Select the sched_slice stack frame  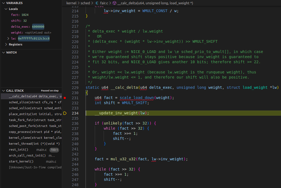coord(31,102)
